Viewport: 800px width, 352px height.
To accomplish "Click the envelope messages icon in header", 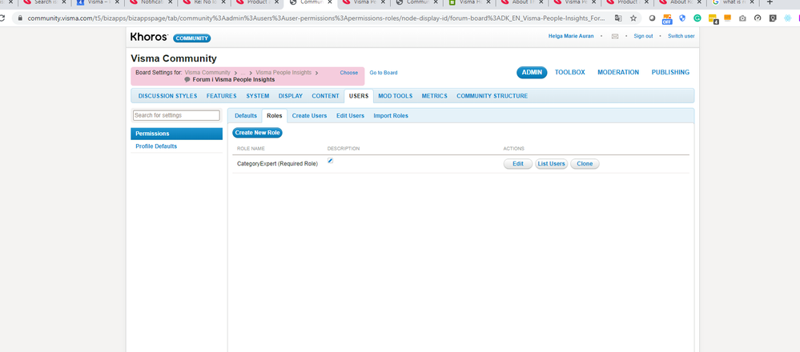I will pos(615,36).
